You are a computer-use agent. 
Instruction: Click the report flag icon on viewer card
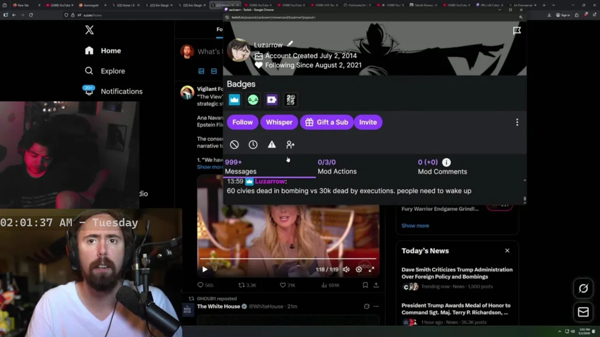(517, 30)
